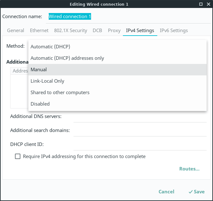Choose Automatic (DHCP) addresses only option
213x201 pixels.
pyautogui.click(x=67, y=58)
